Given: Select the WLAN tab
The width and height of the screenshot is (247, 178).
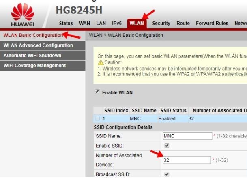Looking at the screenshot, I should click(137, 24).
